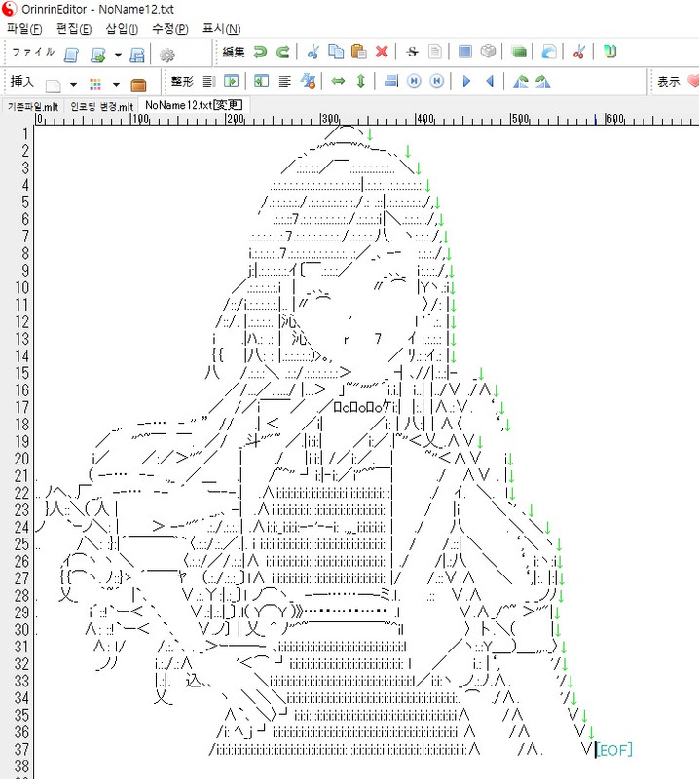Click the blue wave page icon
699x779 pixels.
coord(549,52)
